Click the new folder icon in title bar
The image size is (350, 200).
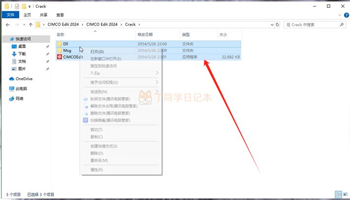(24, 6)
